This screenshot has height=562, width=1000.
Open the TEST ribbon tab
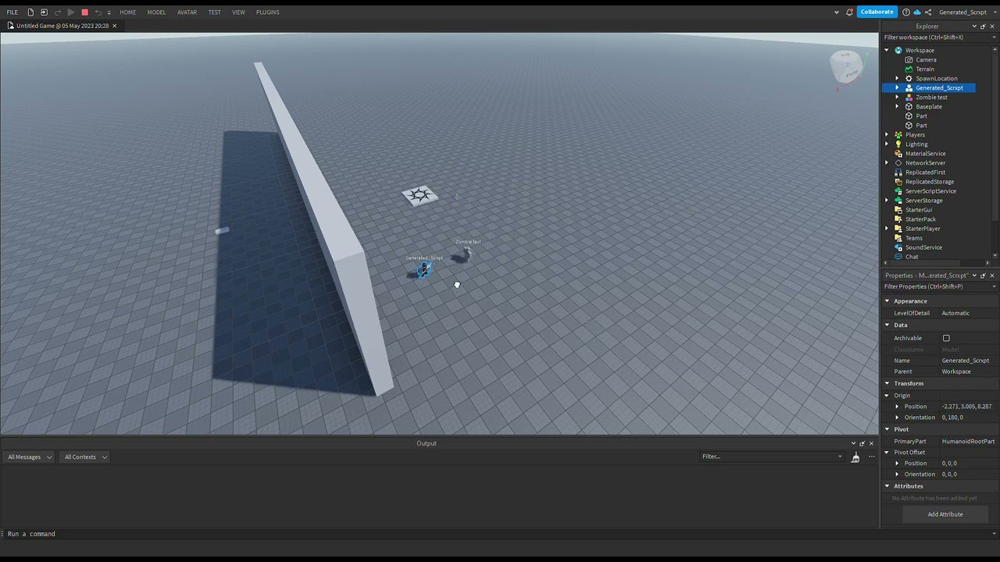pos(214,12)
